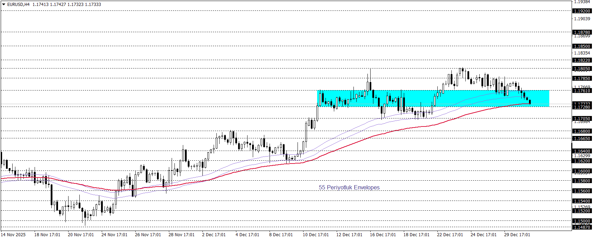Click the 1.16400 price level label

(x=582, y=151)
